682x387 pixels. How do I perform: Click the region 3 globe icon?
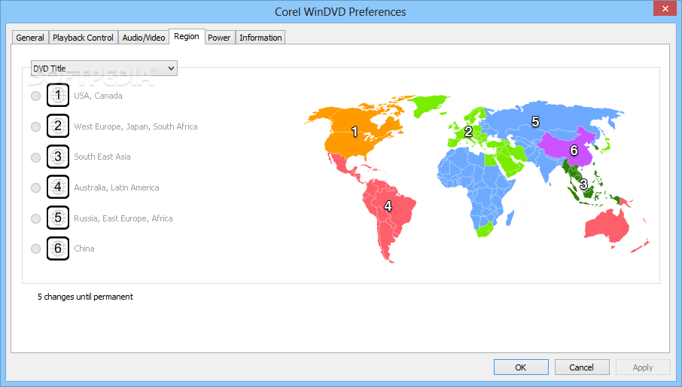58,157
